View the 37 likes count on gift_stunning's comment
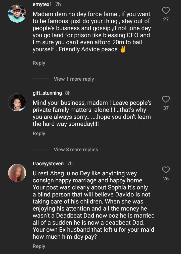 [166, 108]
